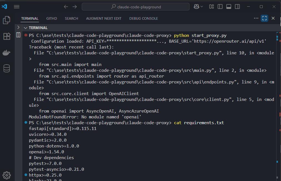Open the Manage settings gear

[7, 175]
